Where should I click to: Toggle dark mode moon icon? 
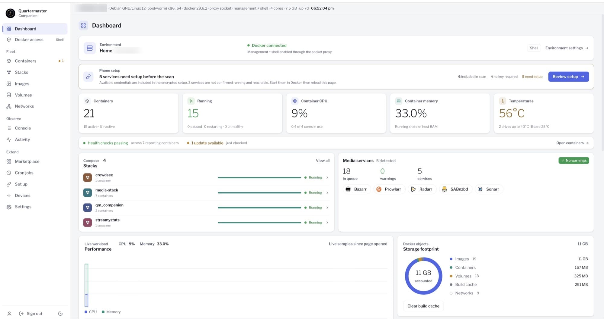pos(60,314)
